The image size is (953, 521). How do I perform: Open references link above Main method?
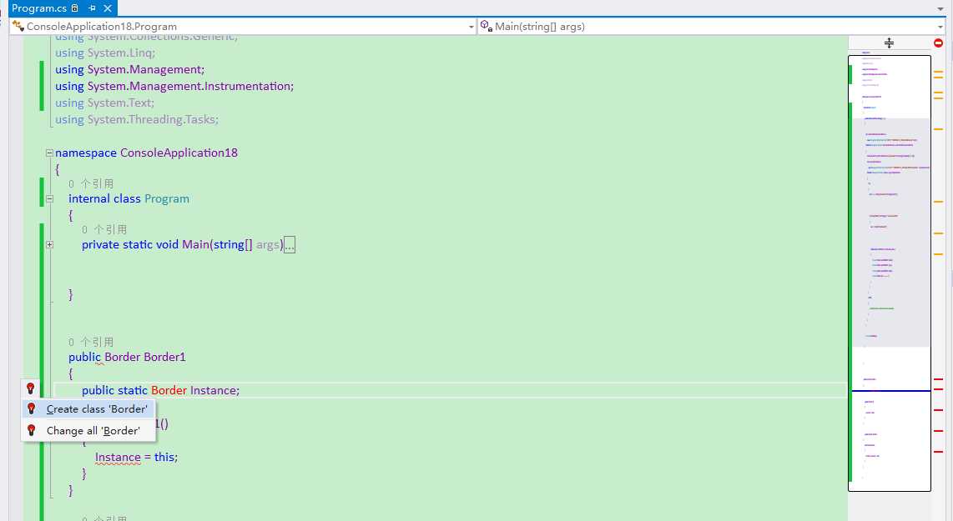104,229
